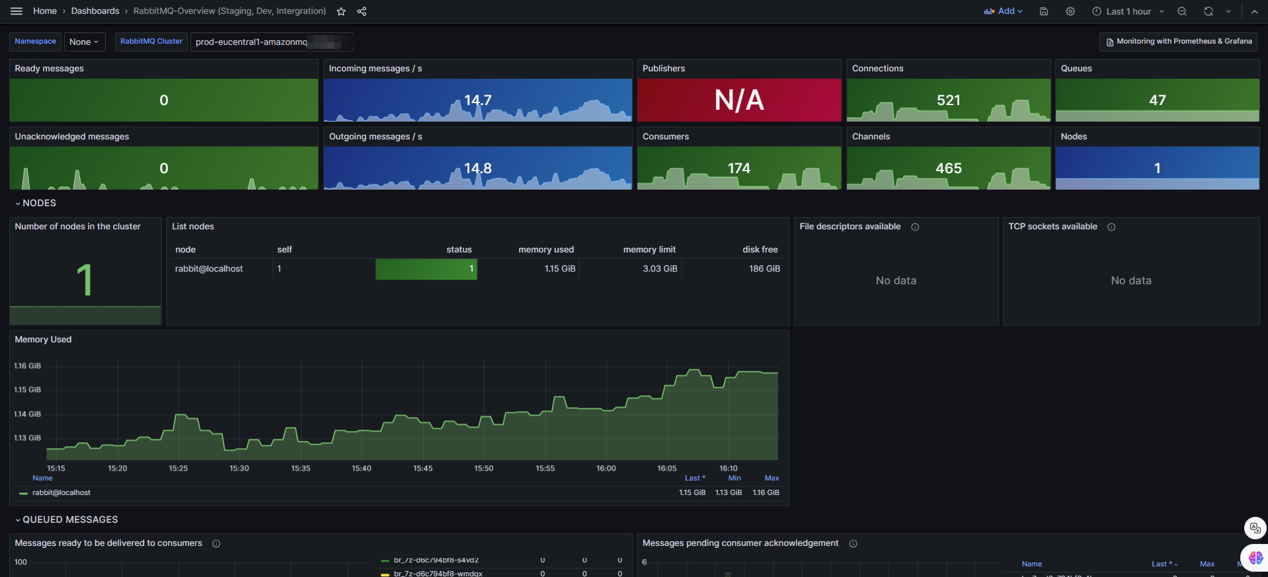
Task: Open the Connections panel title
Action: coord(878,69)
